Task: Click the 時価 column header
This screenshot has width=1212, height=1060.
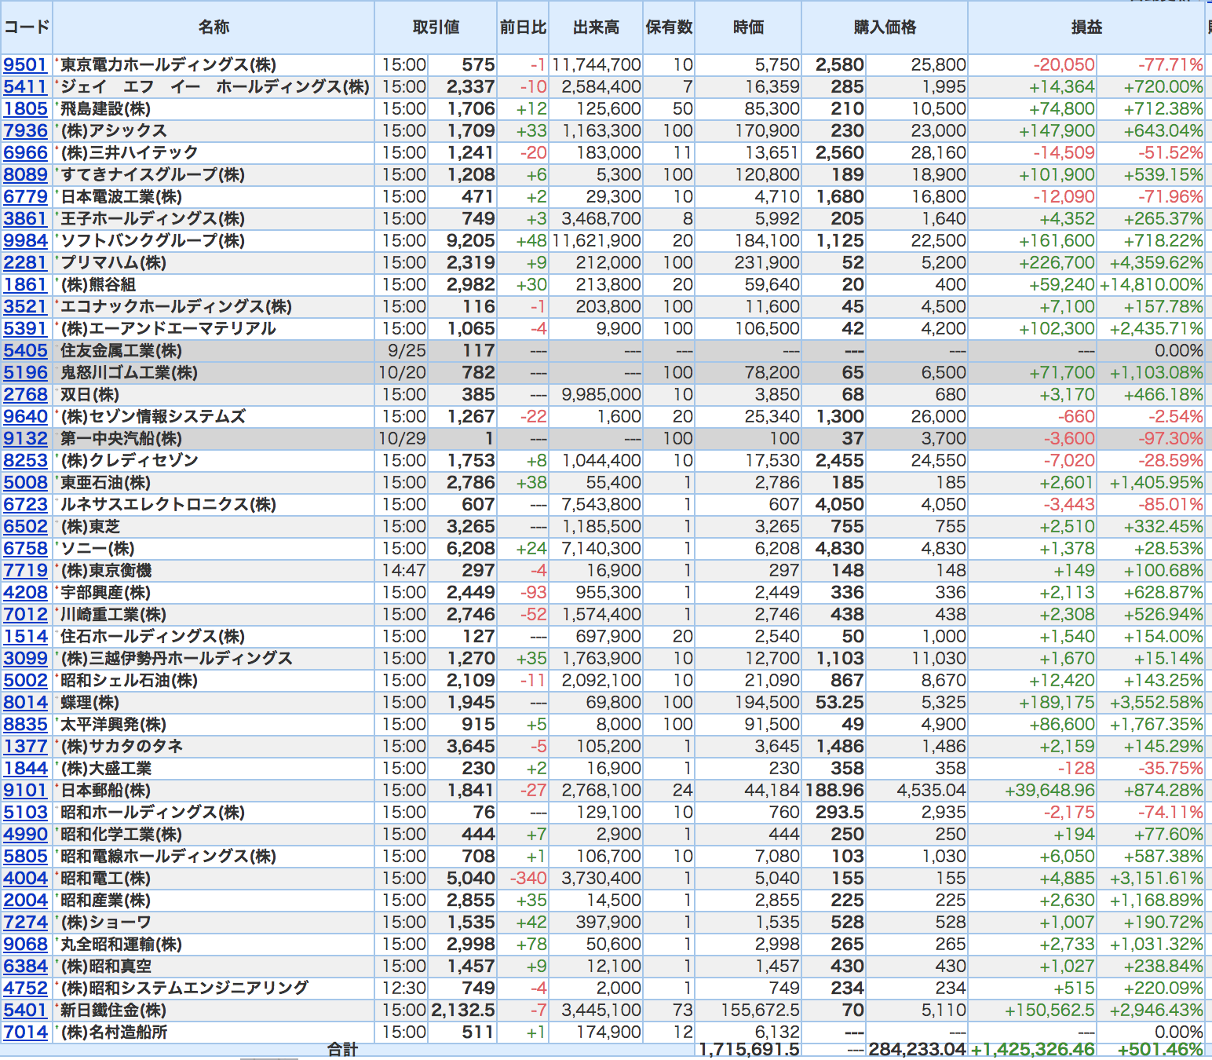Action: (748, 27)
